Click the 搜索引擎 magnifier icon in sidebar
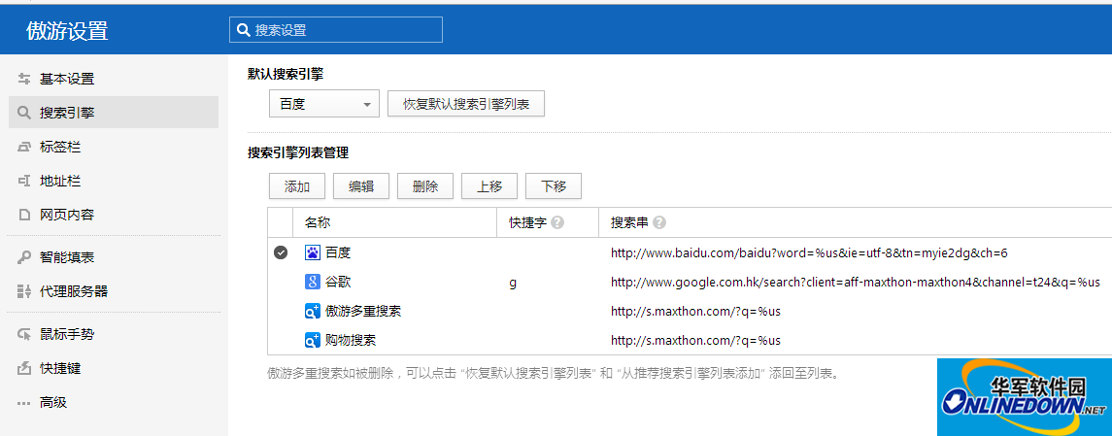Viewport: 1112px width, 436px height. (x=24, y=113)
